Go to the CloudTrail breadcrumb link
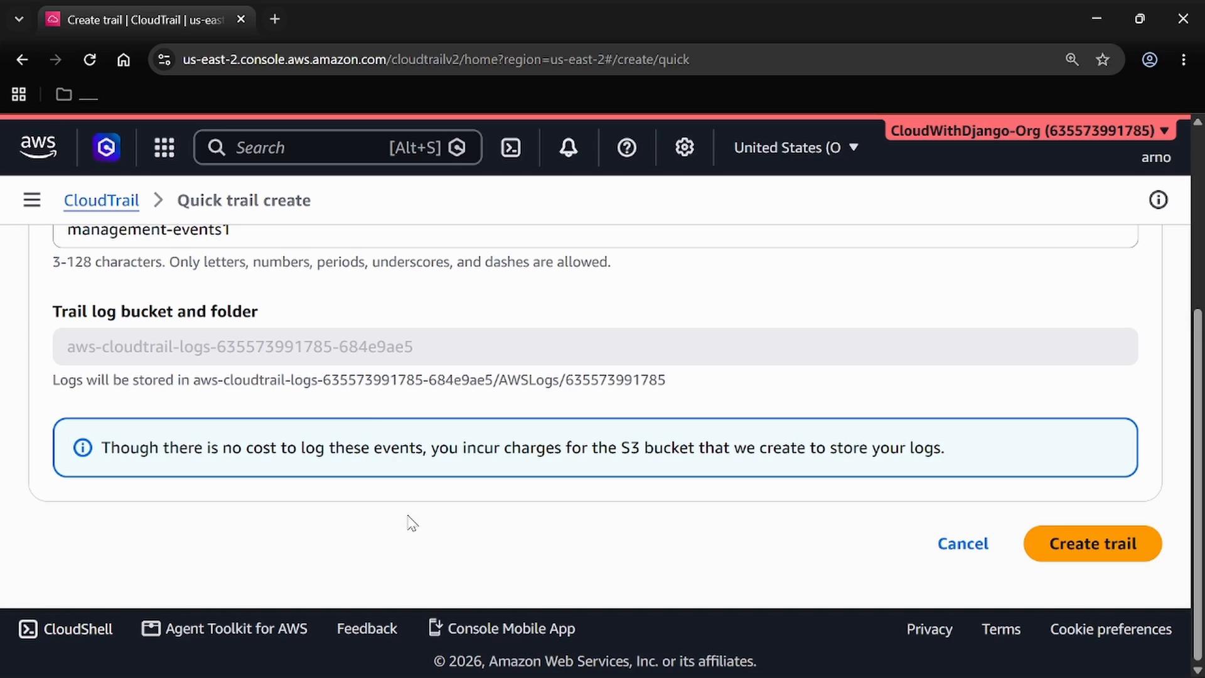The height and width of the screenshot is (678, 1205). (101, 200)
